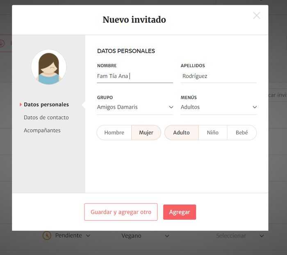The height and width of the screenshot is (255, 287).
Task: Choose the Bebé age option
Action: point(241,132)
